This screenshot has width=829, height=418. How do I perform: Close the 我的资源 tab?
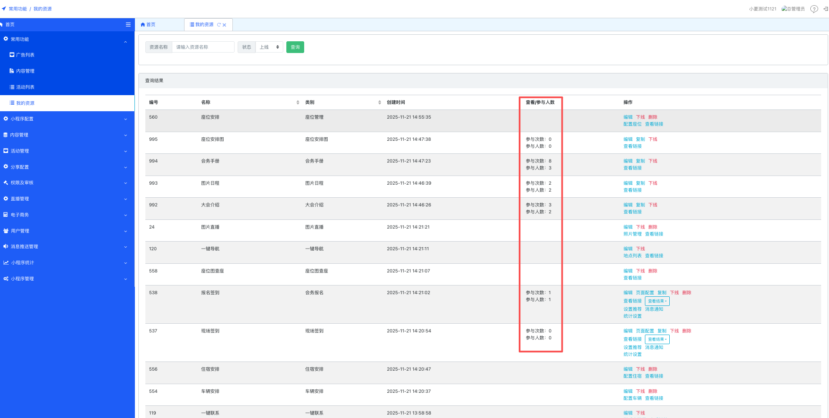coord(225,25)
